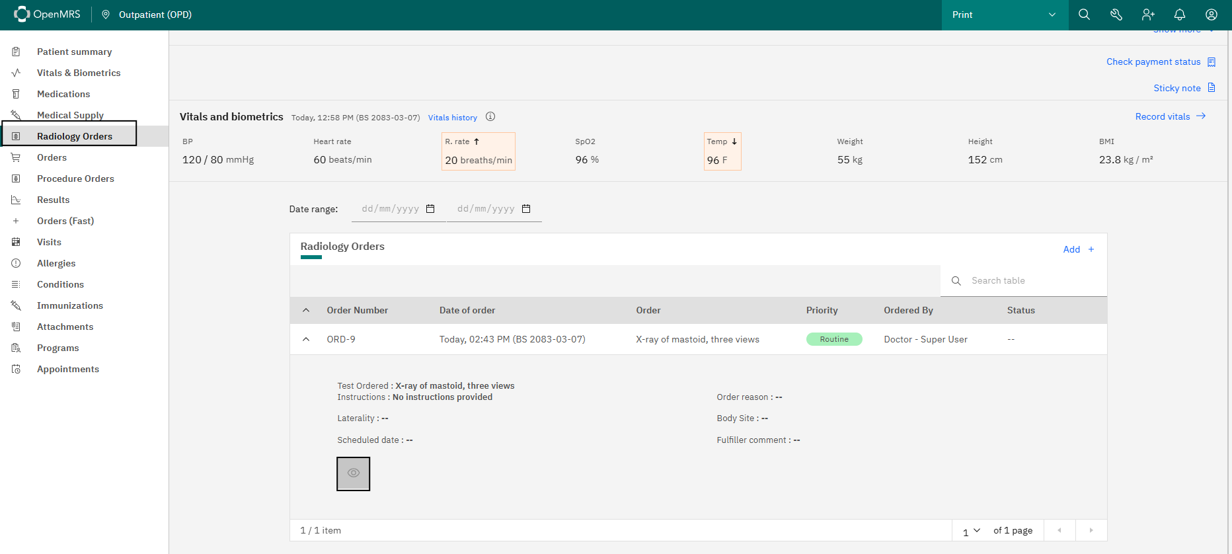Click the Immunizations syringe icon
This screenshot has width=1232, height=554.
[x=16, y=305]
